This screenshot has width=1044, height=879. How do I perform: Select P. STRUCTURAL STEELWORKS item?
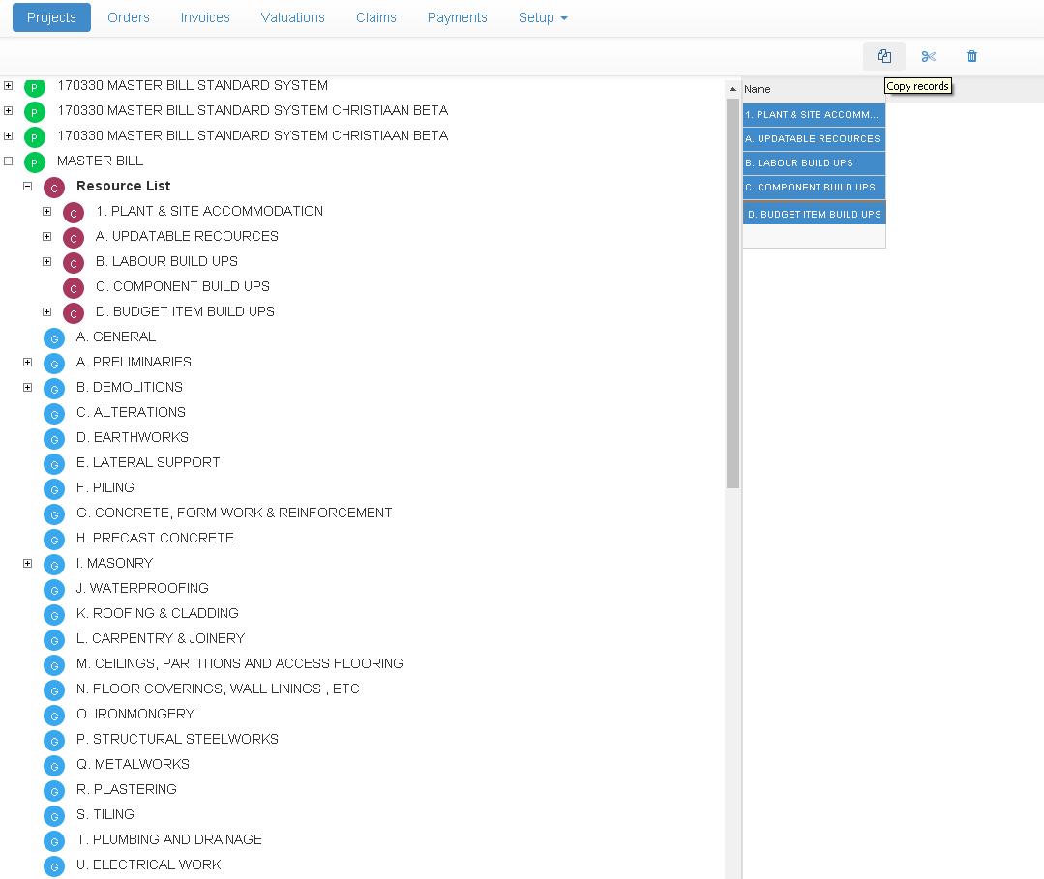[177, 739]
